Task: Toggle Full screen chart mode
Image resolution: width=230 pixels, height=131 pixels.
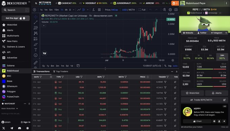Action: click(142, 10)
